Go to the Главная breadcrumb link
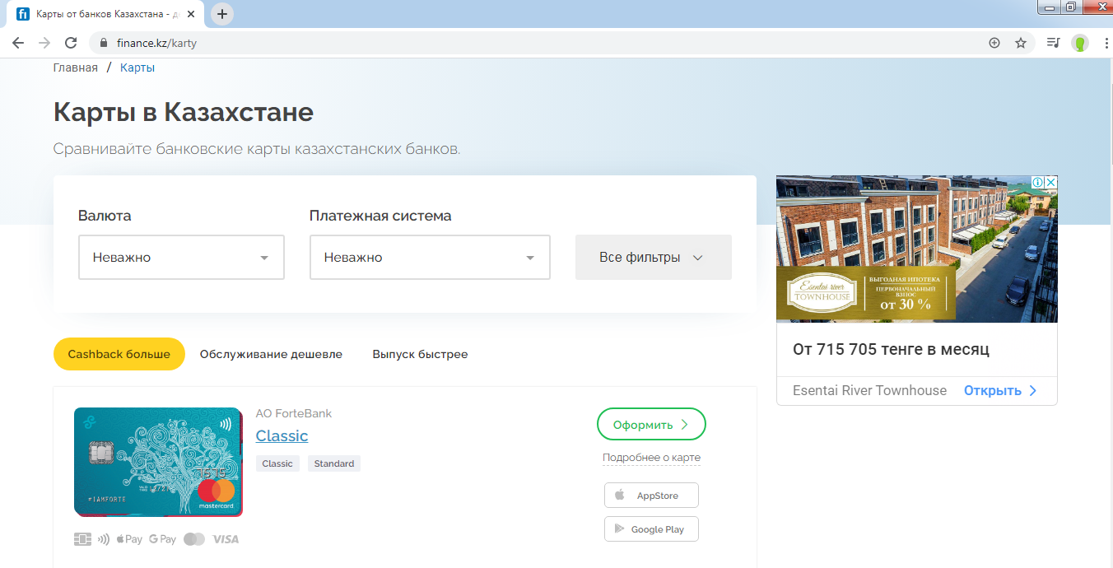 (x=76, y=68)
